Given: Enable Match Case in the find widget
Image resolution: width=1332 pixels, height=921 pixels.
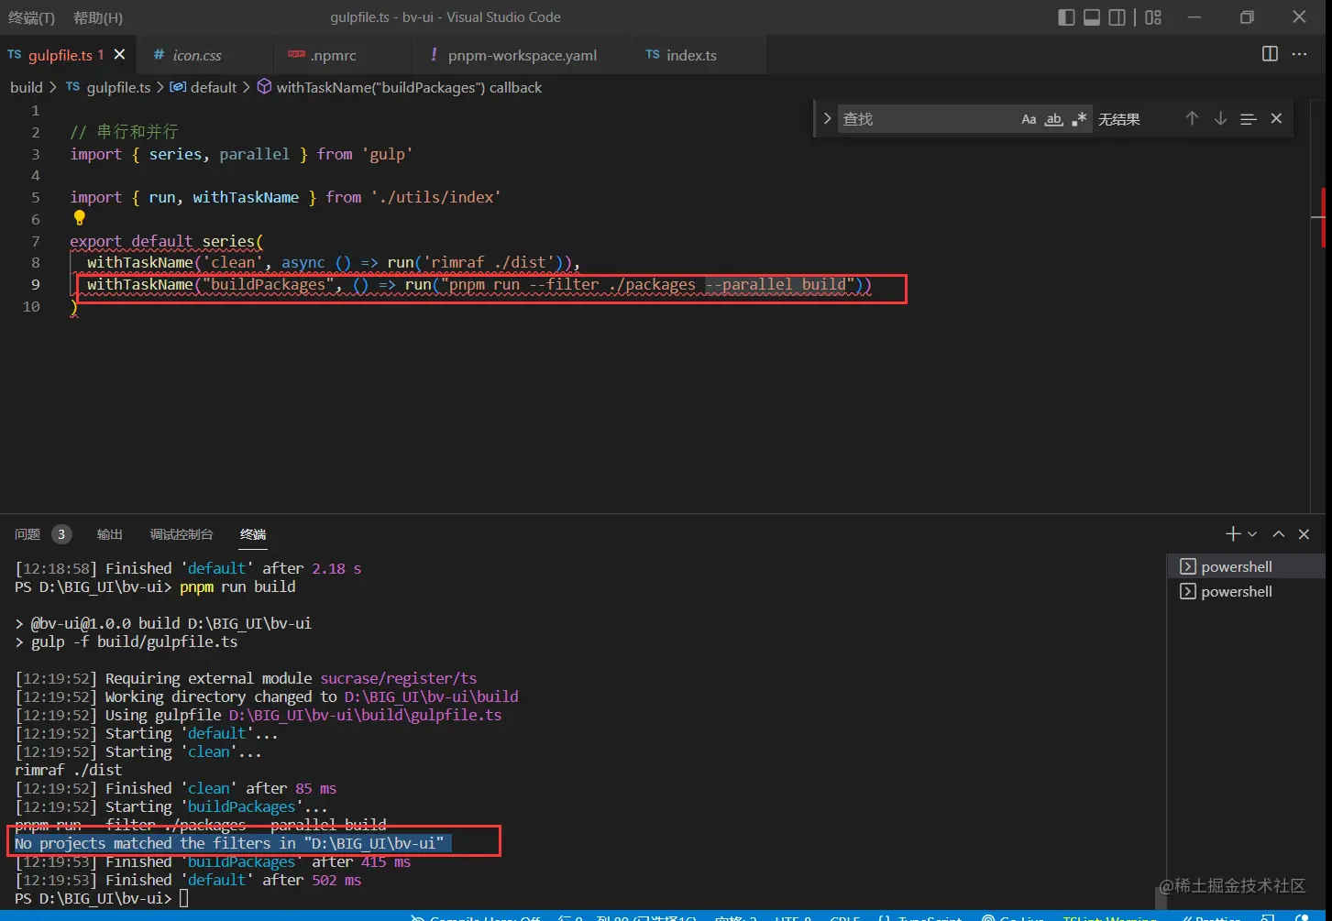Looking at the screenshot, I should [x=1029, y=118].
